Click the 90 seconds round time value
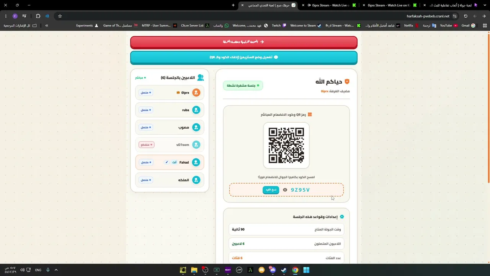Screen dimensions: 490x276 pos(238,229)
